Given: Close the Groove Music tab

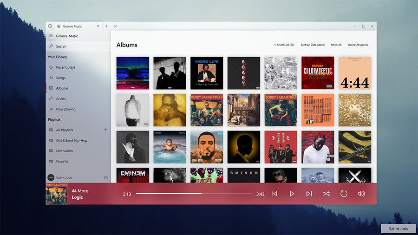Looking at the screenshot, I should click(98, 26).
